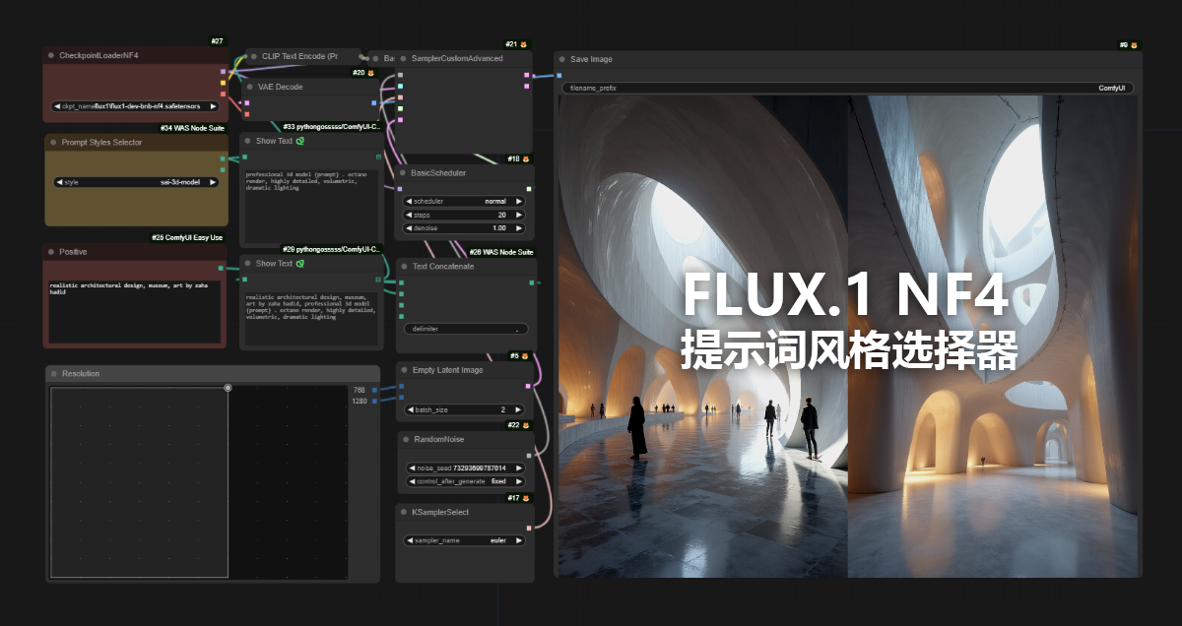The width and height of the screenshot is (1182, 626).
Task: Increase batch_size with its right arrow
Action: (519, 409)
